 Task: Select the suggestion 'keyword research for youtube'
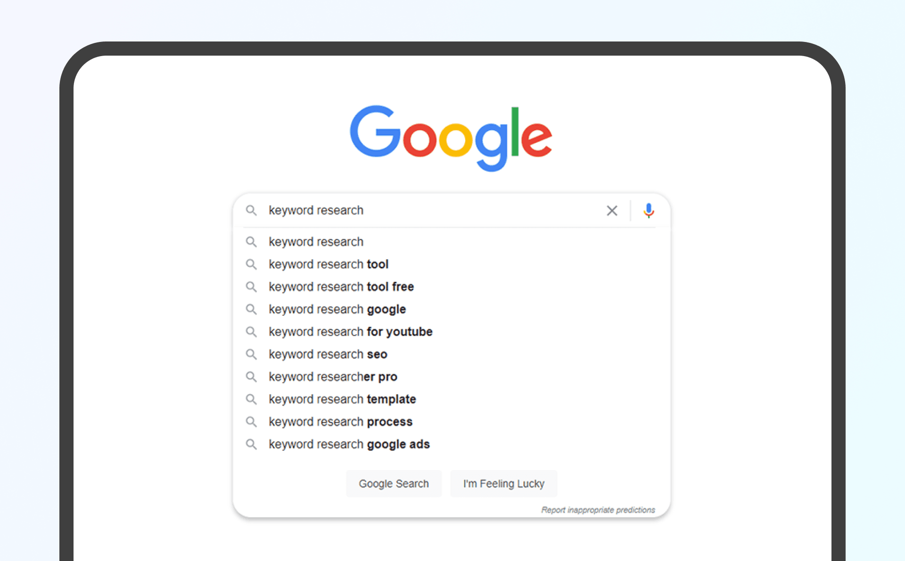350,331
